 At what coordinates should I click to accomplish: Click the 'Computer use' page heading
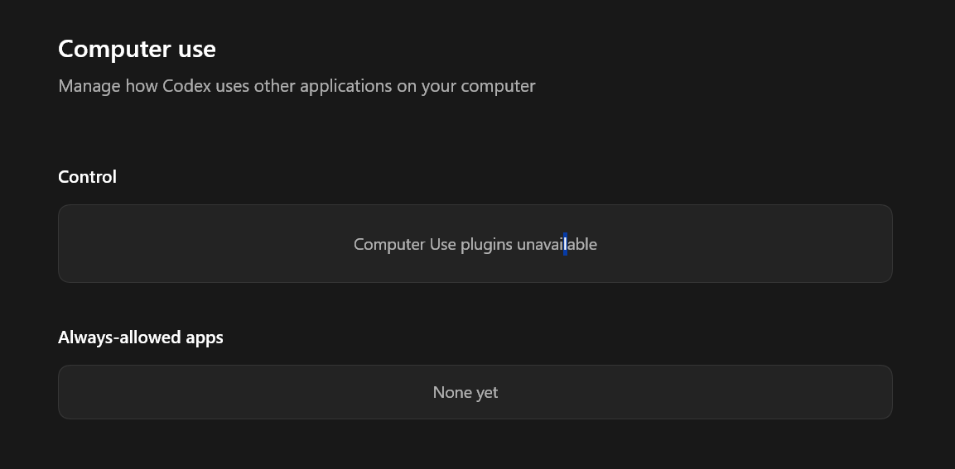pos(137,50)
